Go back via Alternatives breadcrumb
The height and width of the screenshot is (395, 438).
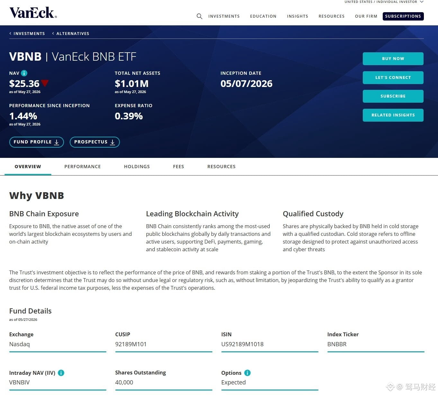pyautogui.click(x=71, y=33)
